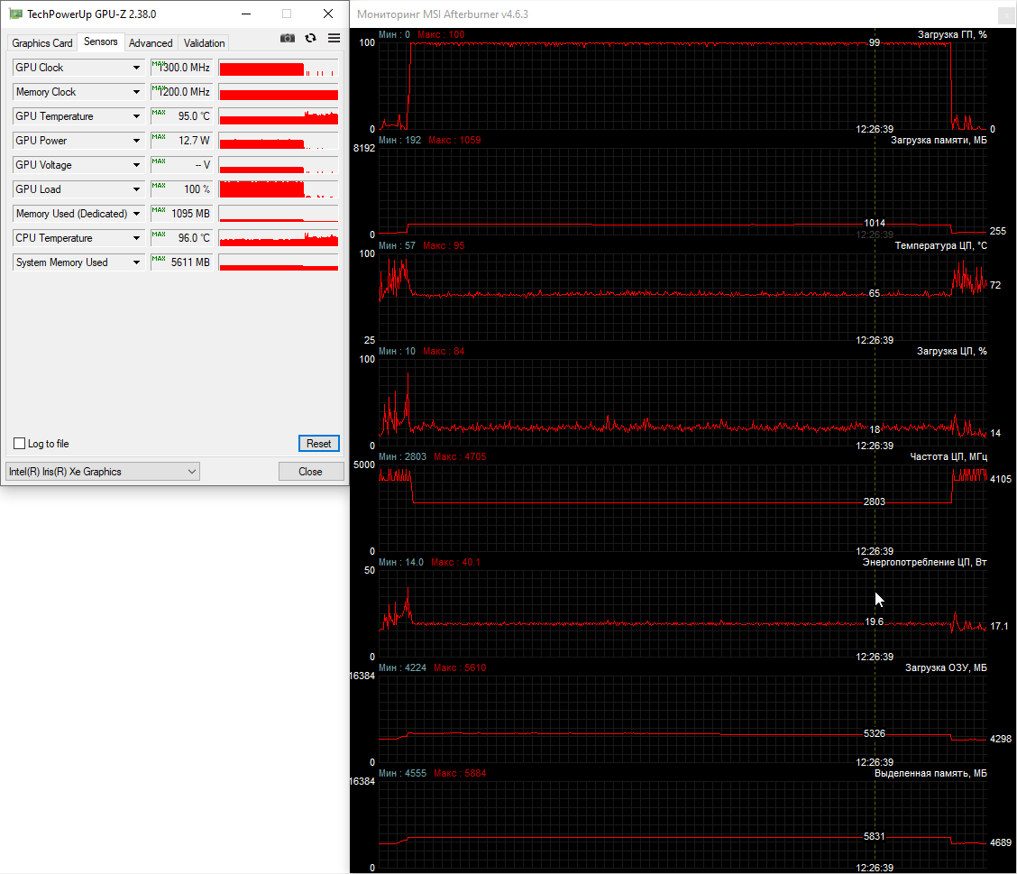Click the GPU Clock 1300.0 MHz value
The height and width of the screenshot is (874, 1017).
[181, 68]
